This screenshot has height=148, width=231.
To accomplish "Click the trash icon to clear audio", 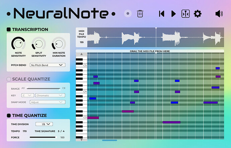I will pyautogui.click(x=140, y=14).
